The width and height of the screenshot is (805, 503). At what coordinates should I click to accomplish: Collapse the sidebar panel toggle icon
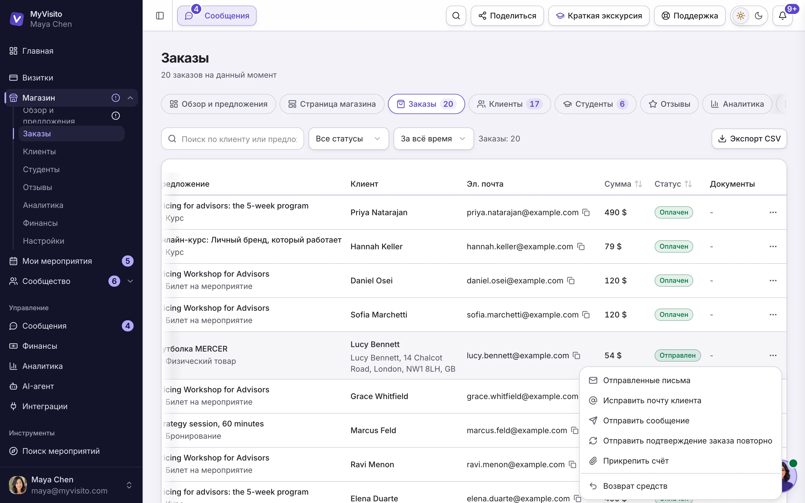coord(160,16)
